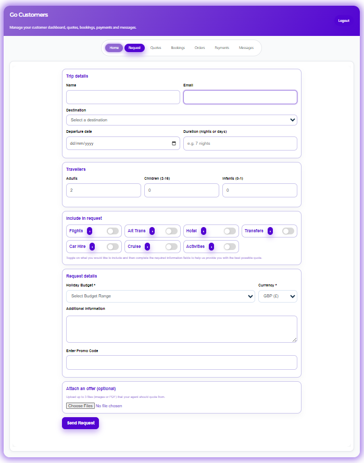
Task: Click the Go Customers header title
Action: tap(29, 15)
